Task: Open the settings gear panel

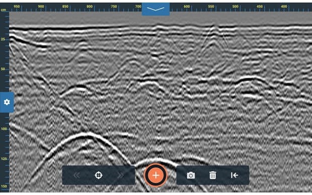Action: point(7,102)
